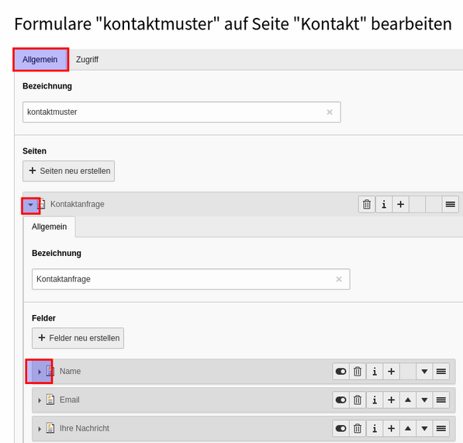The height and width of the screenshot is (443, 463).
Task: Grab the drag handle of the Kontaktanfrage row
Action: point(450,204)
